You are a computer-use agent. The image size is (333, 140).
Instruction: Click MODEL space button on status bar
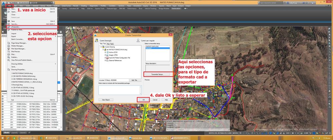click(x=235, y=133)
